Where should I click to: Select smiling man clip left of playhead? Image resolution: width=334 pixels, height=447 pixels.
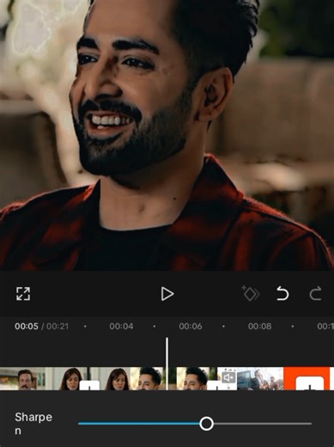[x=148, y=379]
